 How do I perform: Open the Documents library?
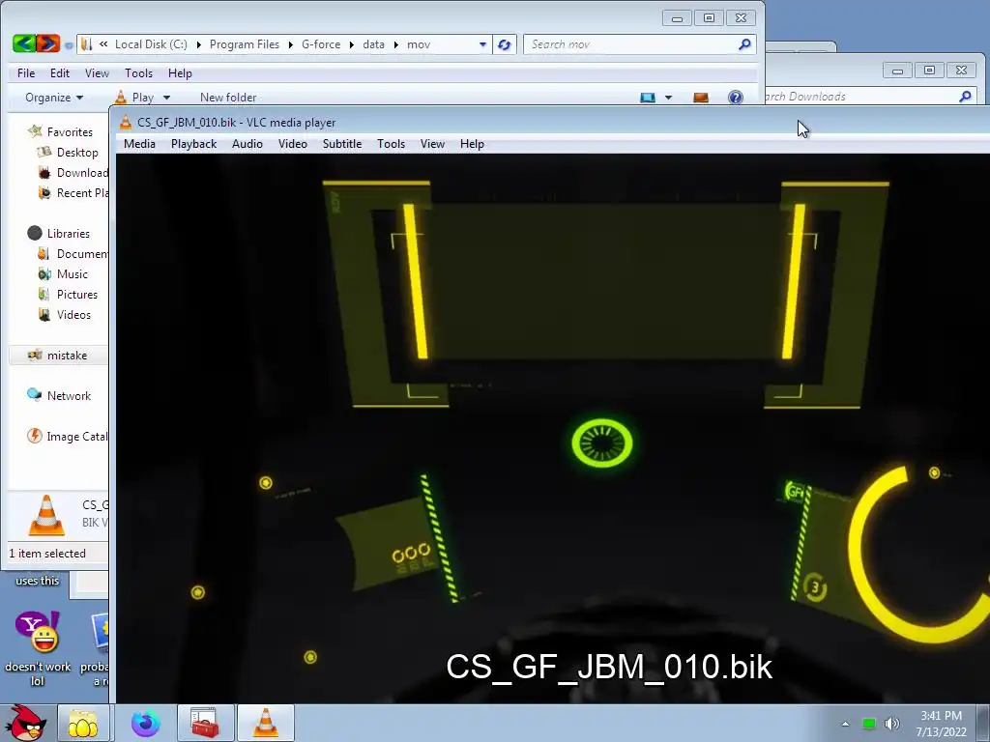(72, 254)
